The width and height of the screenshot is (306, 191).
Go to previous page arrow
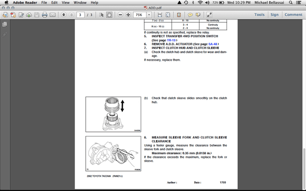64,15
